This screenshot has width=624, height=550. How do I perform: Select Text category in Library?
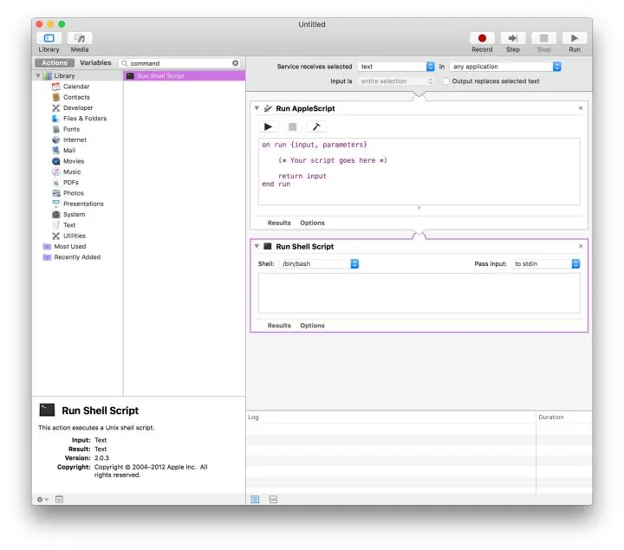(x=68, y=225)
